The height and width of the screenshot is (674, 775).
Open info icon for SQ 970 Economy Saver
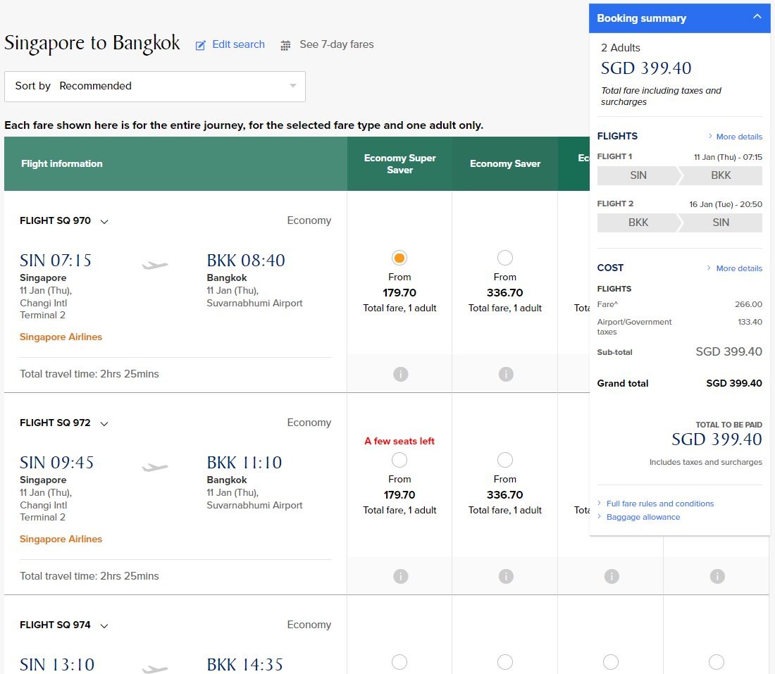click(506, 374)
